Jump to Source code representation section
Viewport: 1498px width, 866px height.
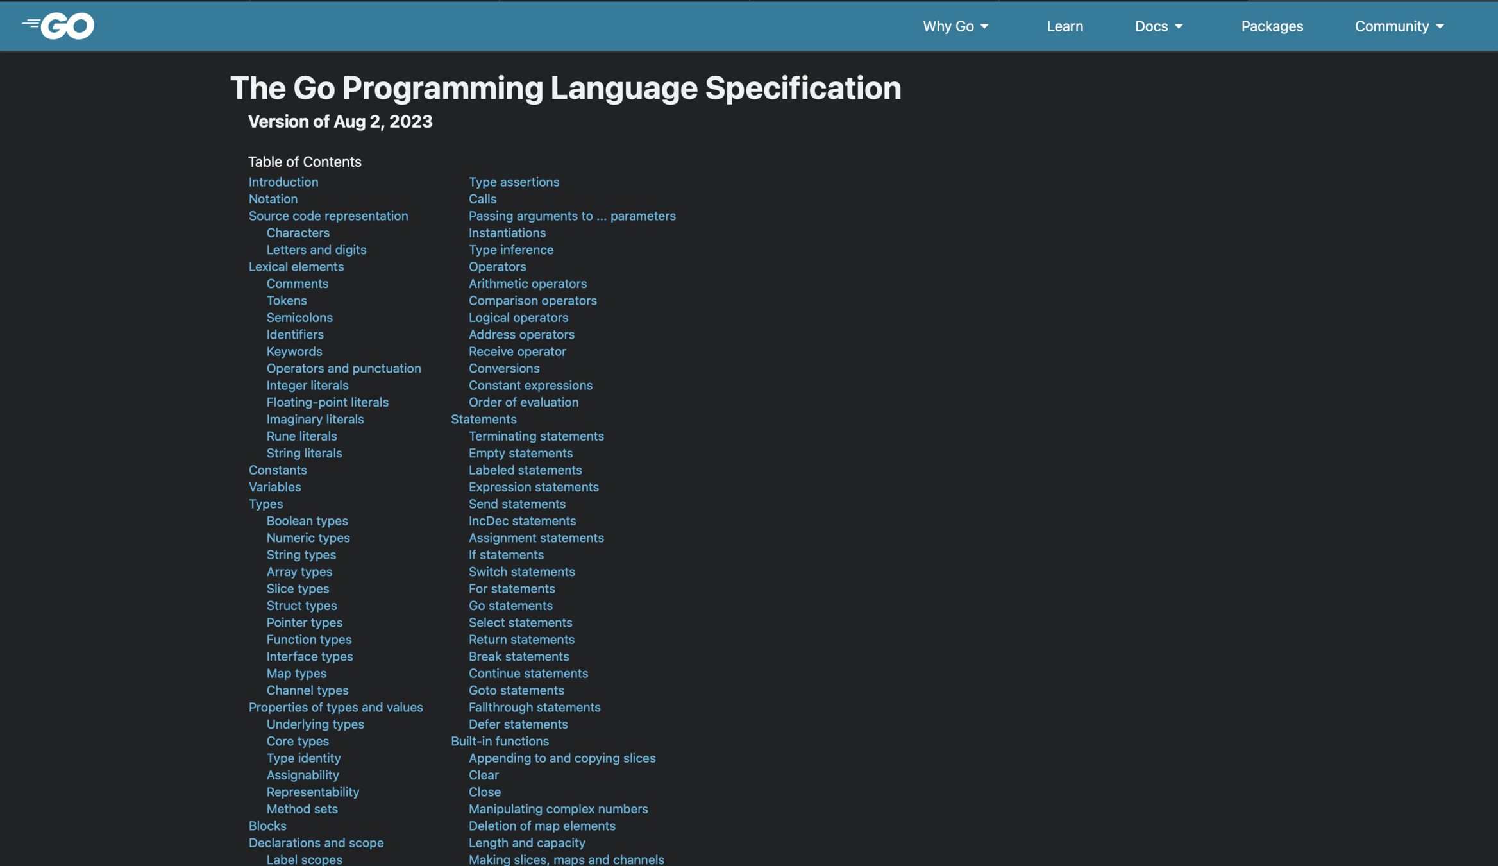click(328, 216)
